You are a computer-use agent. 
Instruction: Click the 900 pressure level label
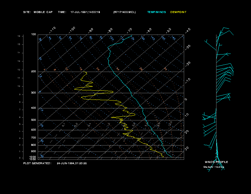pos(34,152)
